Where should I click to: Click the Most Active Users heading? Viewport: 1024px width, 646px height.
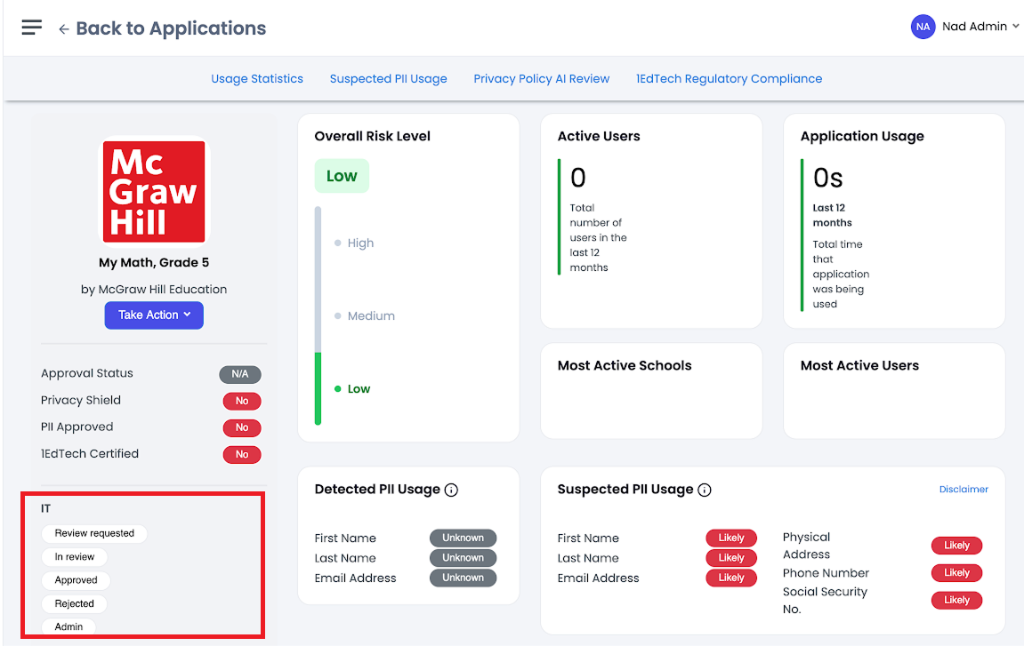pyautogui.click(x=859, y=366)
